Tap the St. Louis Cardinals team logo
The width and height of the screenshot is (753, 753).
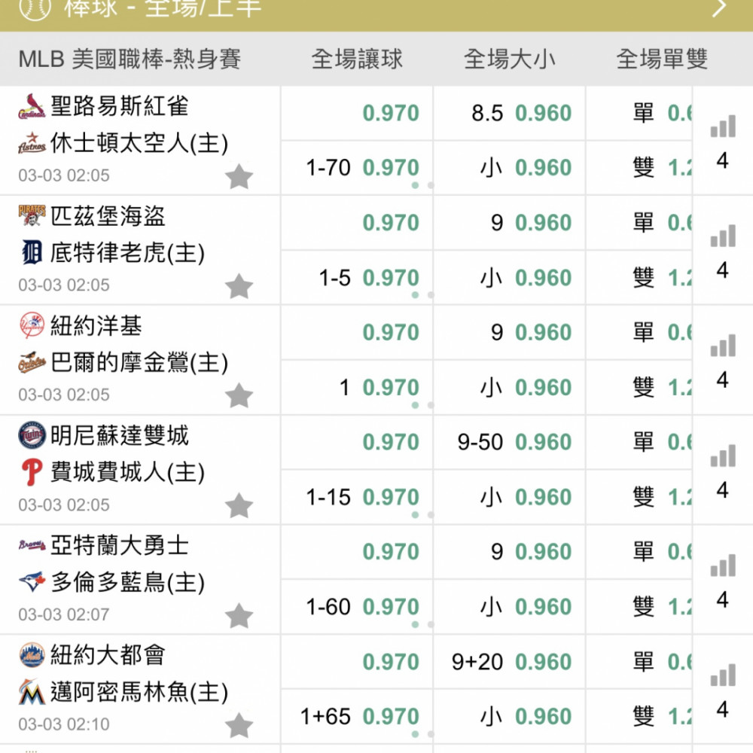point(32,106)
